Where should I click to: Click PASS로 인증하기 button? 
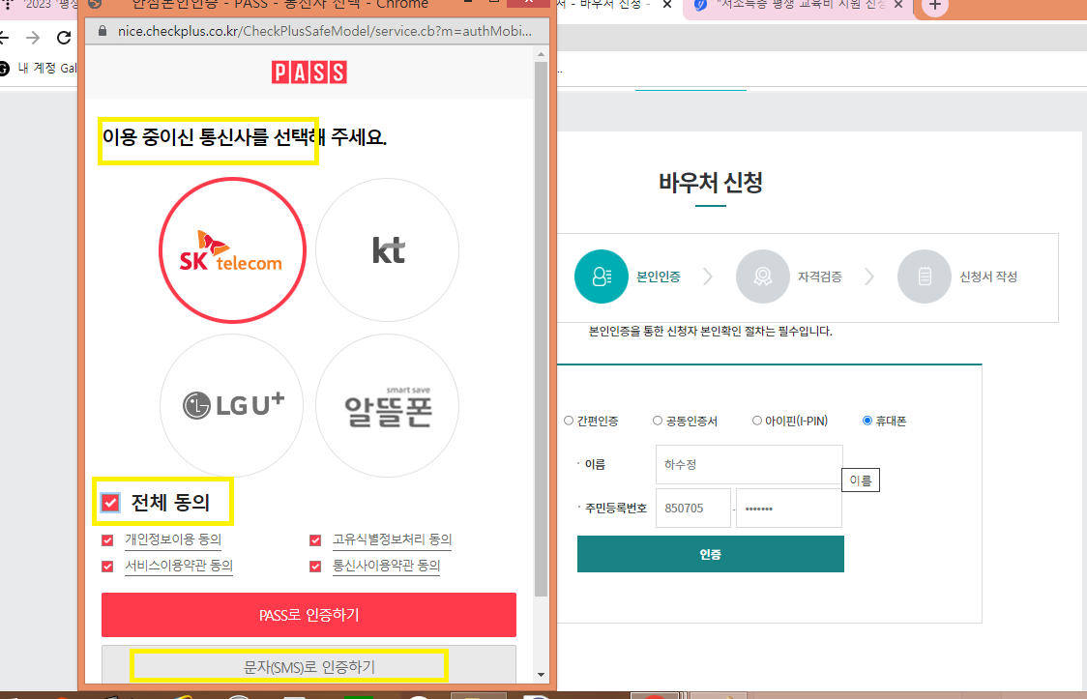[x=308, y=615]
